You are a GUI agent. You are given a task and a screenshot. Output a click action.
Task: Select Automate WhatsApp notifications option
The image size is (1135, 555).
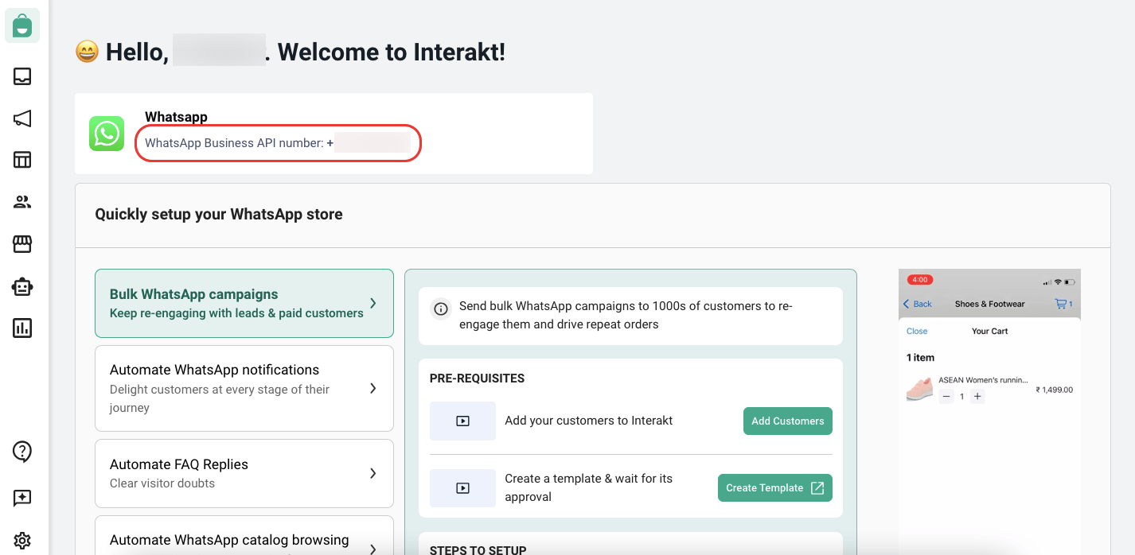coord(244,388)
